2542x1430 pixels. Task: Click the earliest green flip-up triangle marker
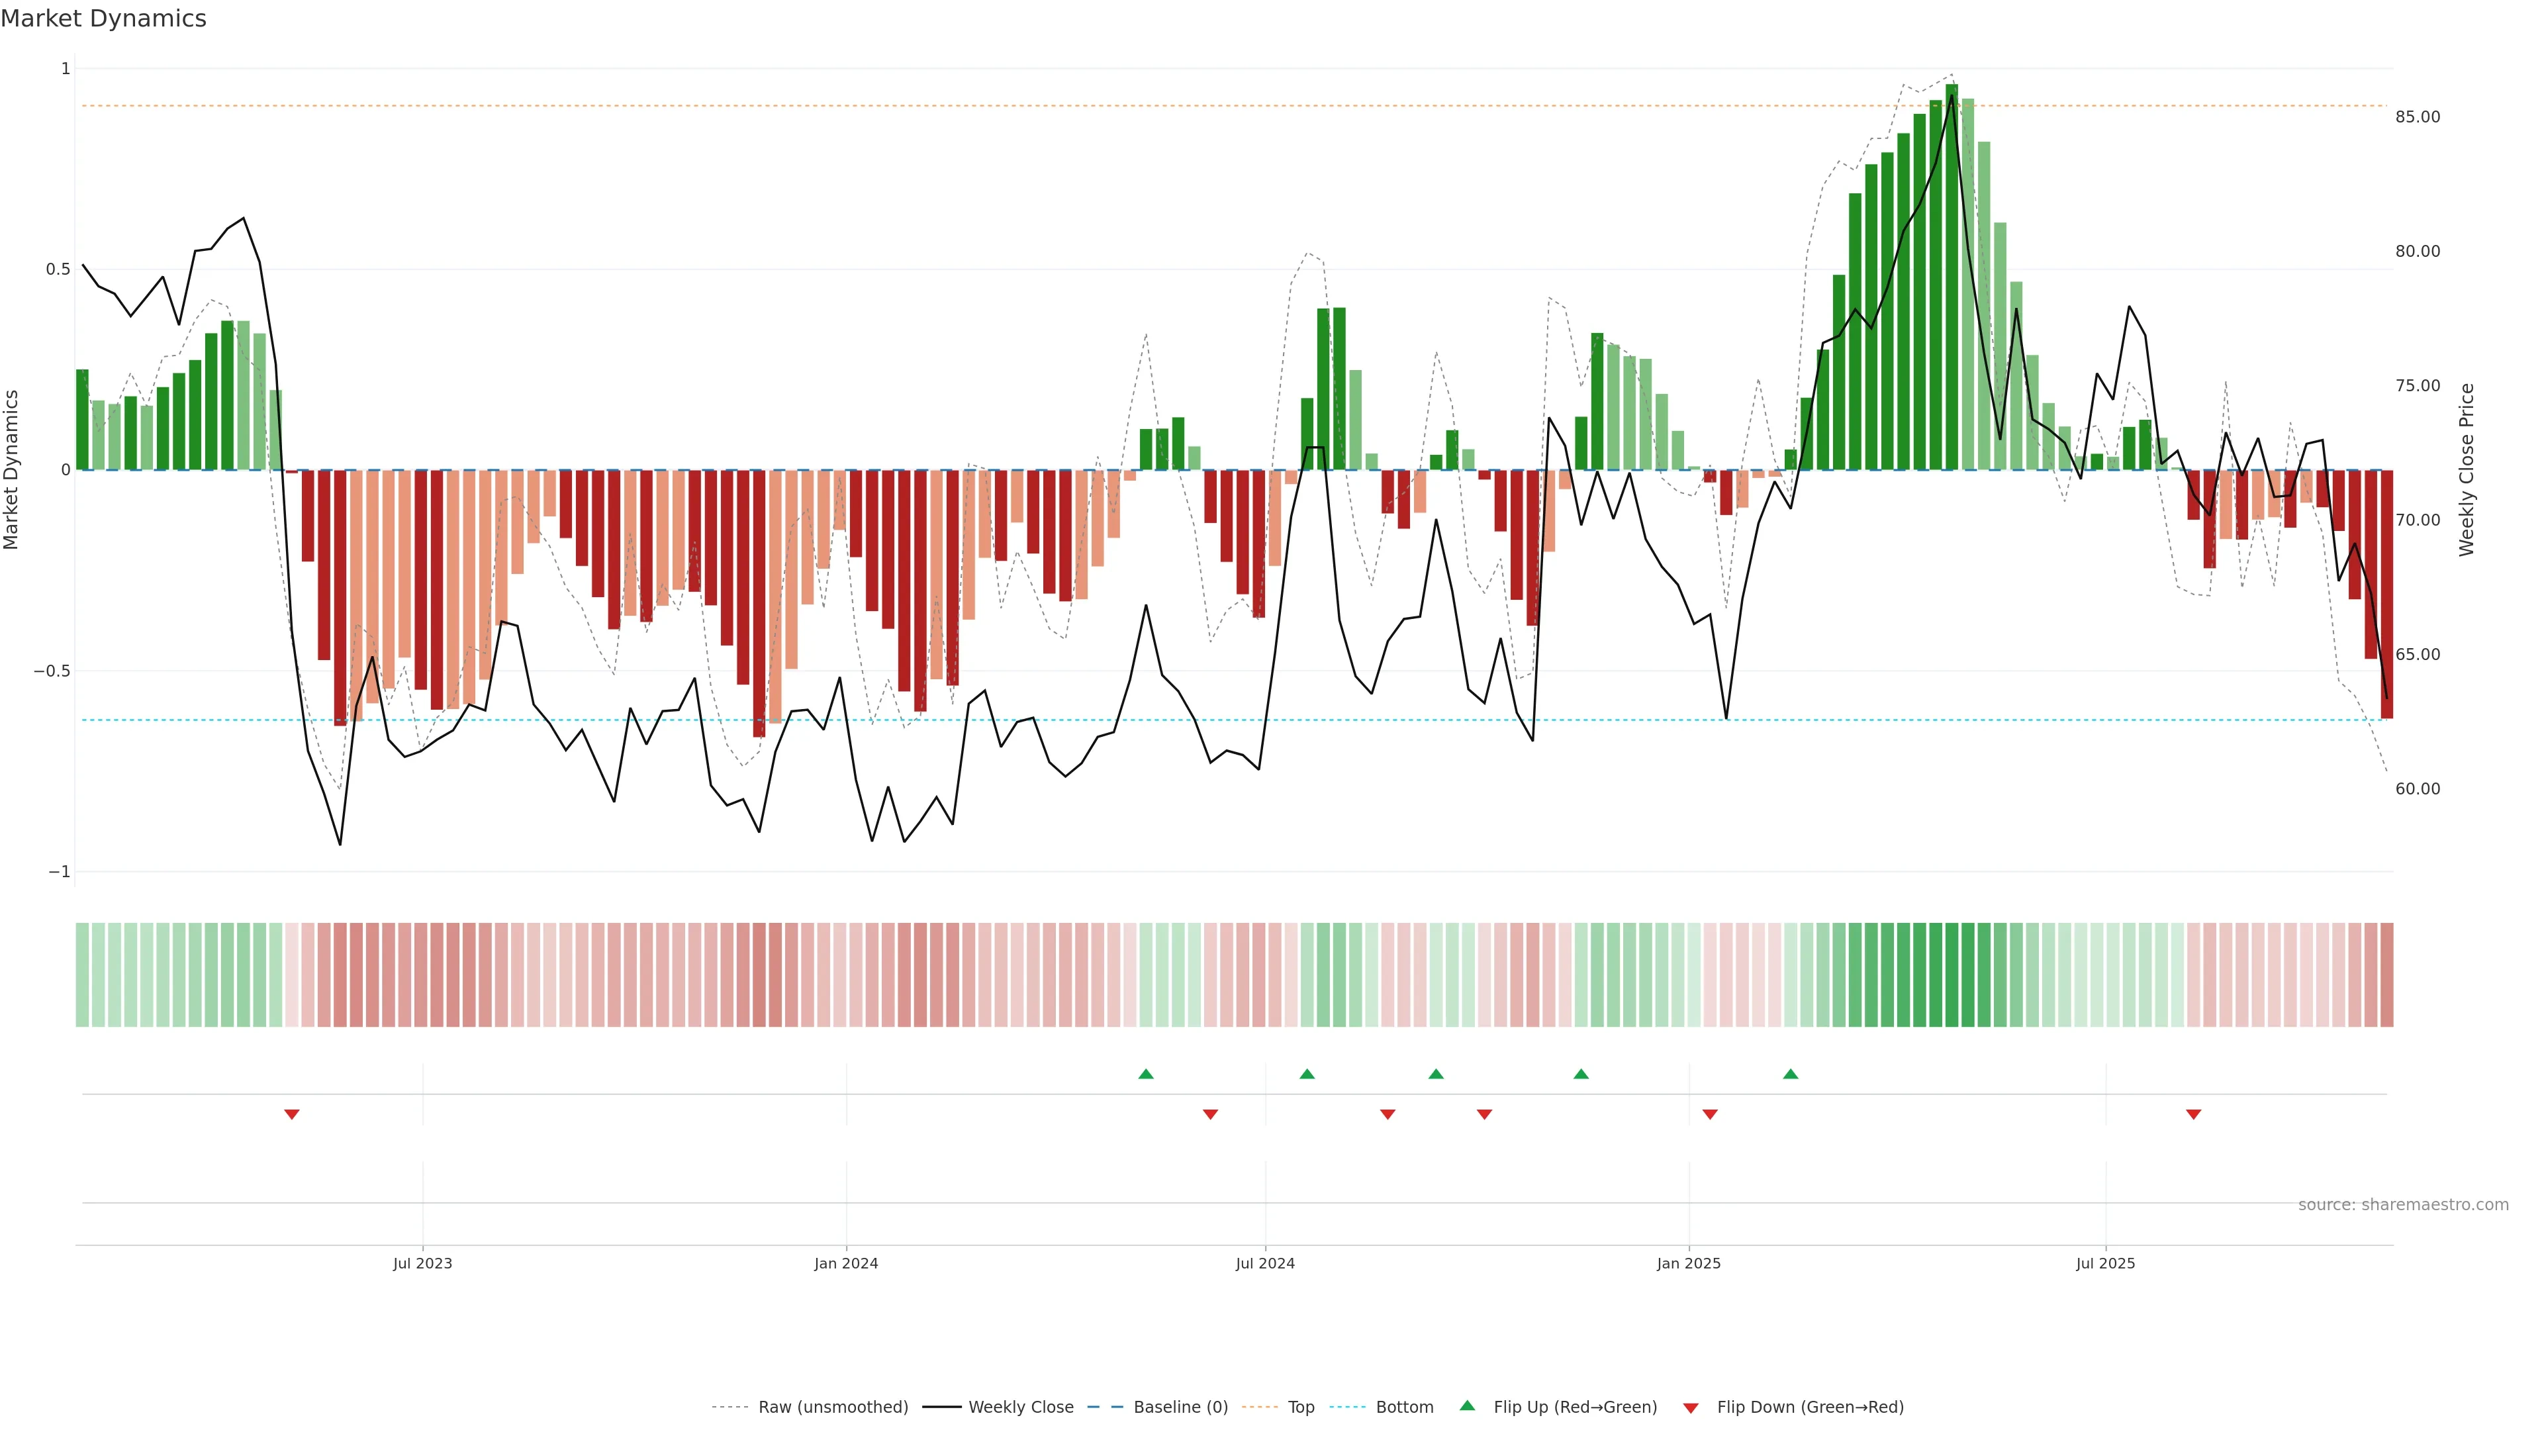[1146, 1074]
